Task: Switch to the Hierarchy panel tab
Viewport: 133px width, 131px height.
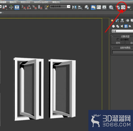Action: (x=122, y=20)
